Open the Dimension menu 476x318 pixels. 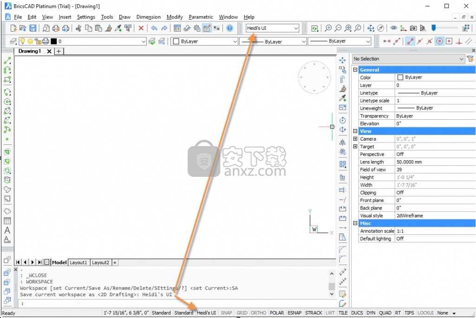point(149,17)
